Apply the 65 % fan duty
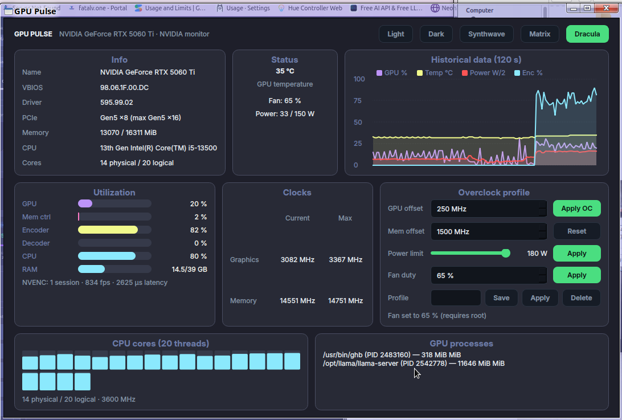622x420 pixels. 576,275
